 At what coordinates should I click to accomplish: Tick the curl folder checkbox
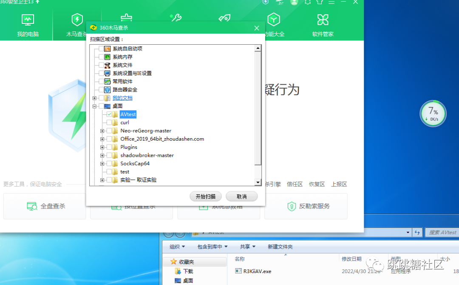109,123
